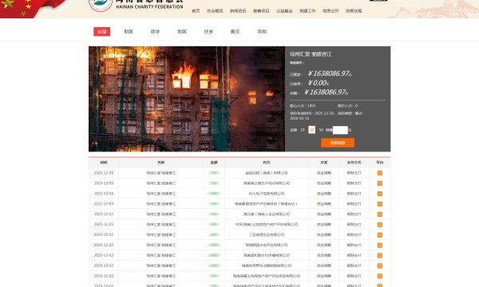Click the 金额 column header

click(x=214, y=163)
